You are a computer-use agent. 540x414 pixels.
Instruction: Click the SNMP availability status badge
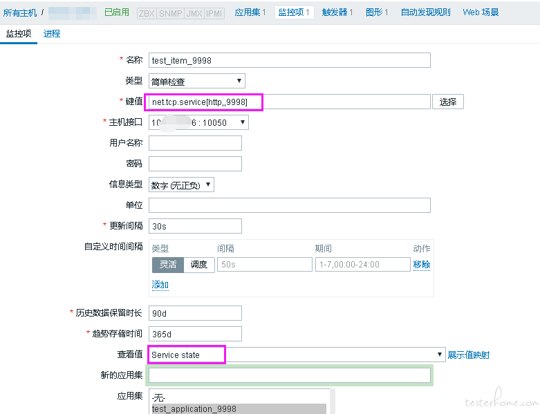[170, 13]
